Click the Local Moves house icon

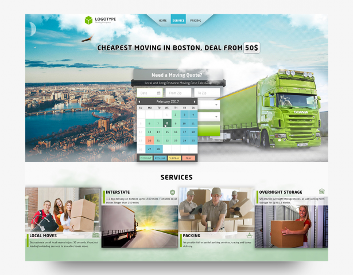coord(96,235)
